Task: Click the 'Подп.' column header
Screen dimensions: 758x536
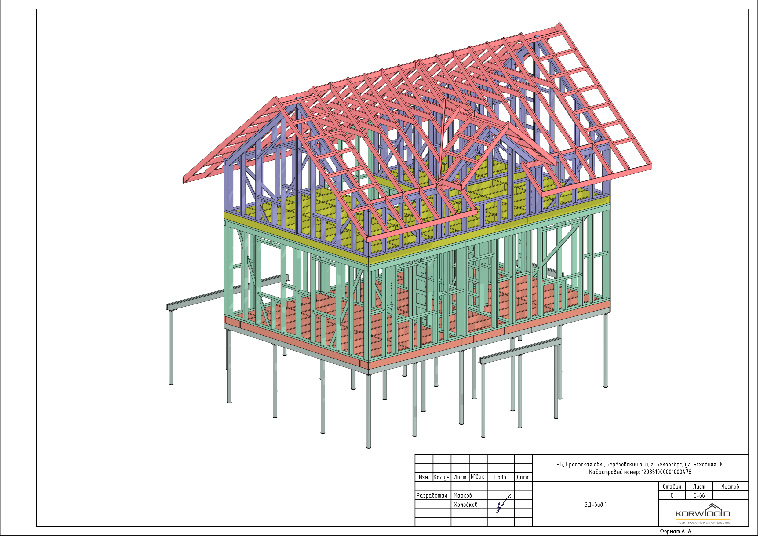Action: (x=501, y=477)
